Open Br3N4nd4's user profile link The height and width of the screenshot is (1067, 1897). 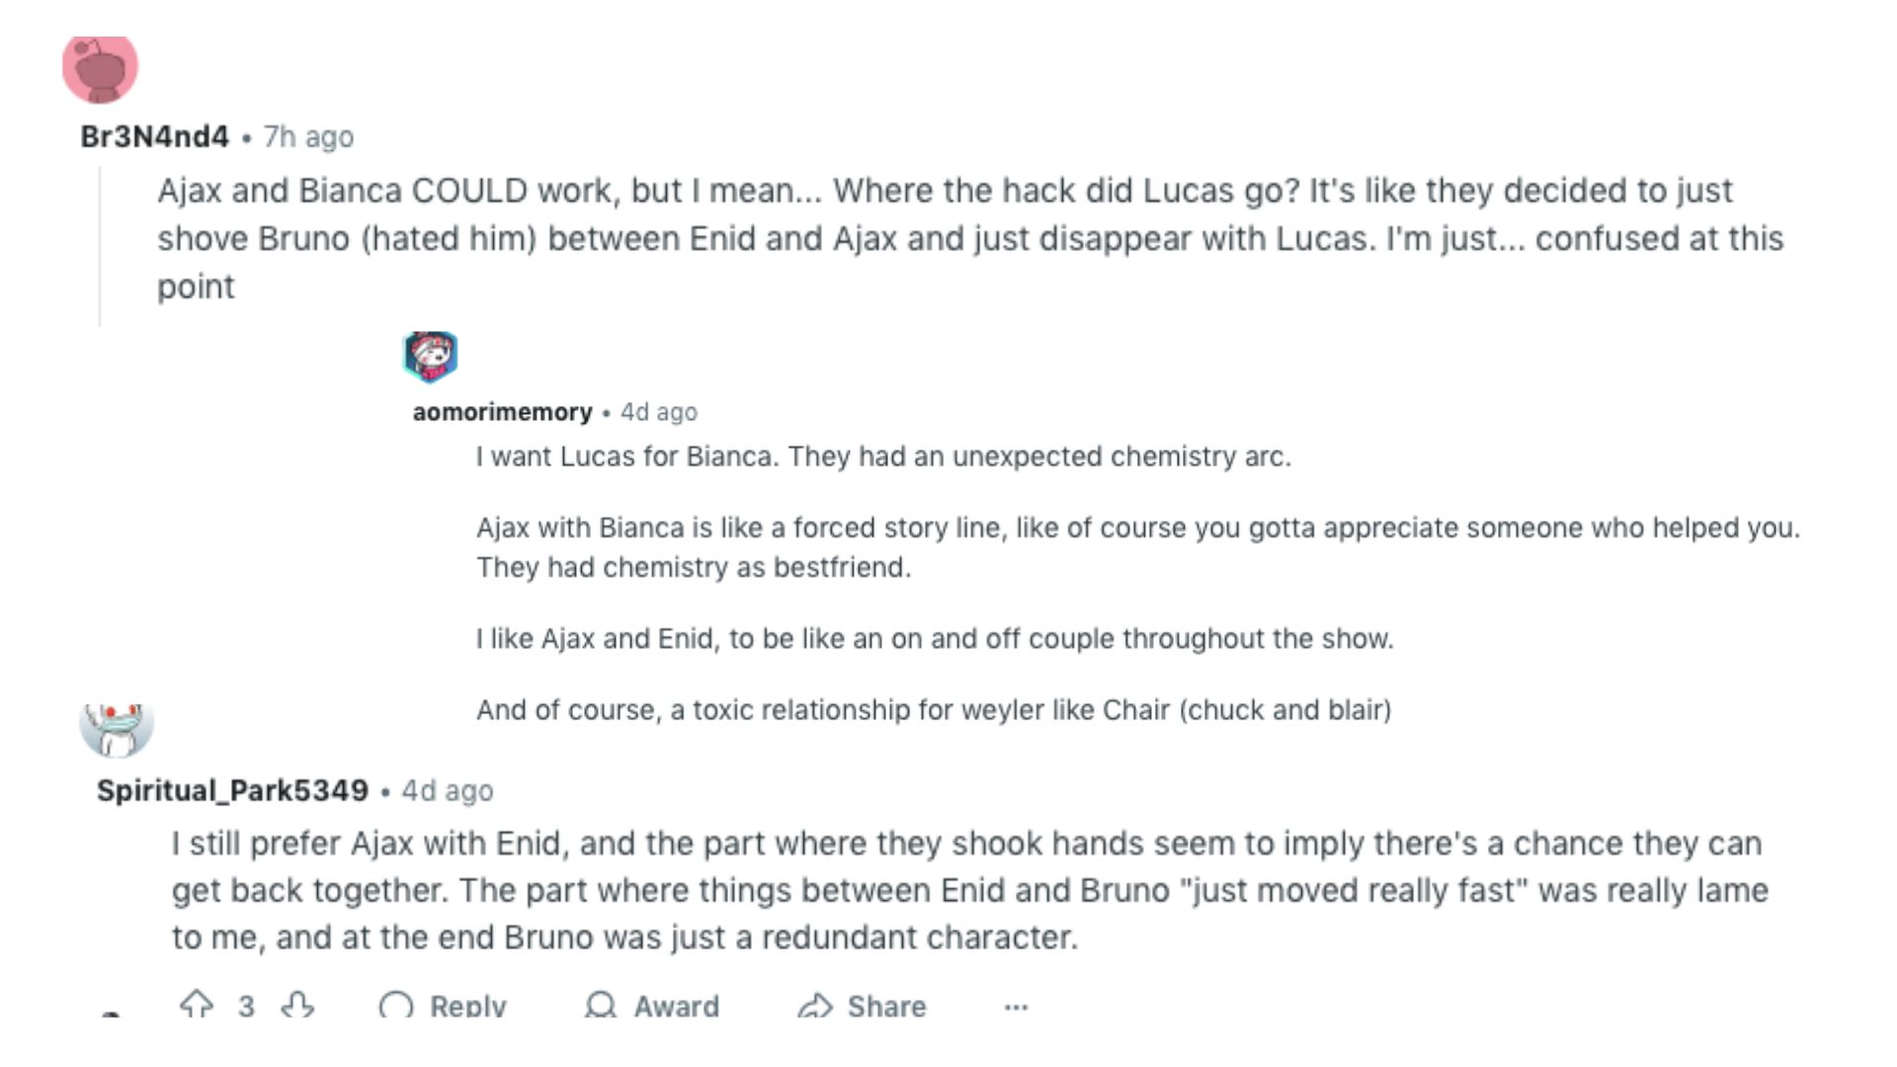pyautogui.click(x=154, y=136)
